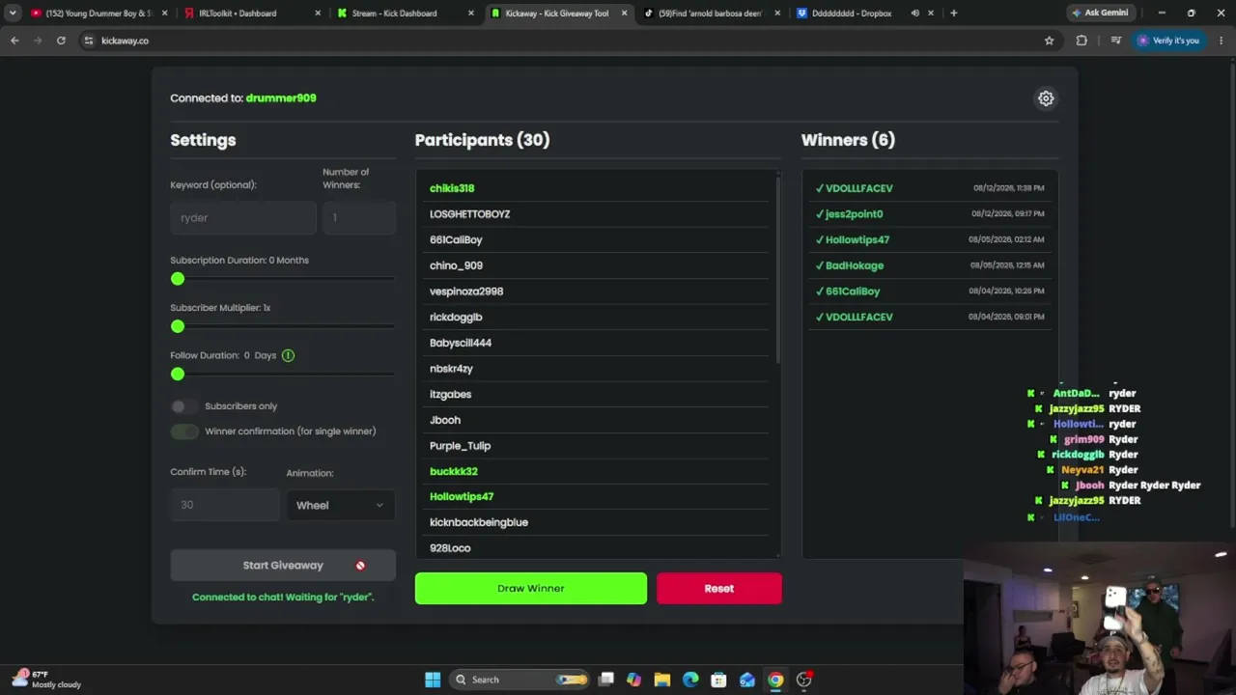Click winner jess2point0

[854, 214]
